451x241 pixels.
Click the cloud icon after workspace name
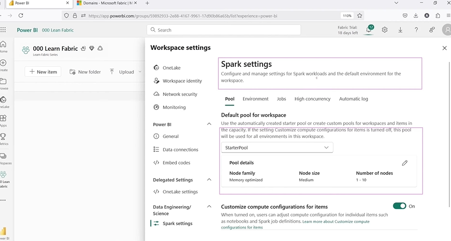click(x=100, y=48)
